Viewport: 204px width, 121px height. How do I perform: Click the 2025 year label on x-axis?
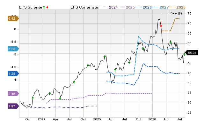pos(97,119)
